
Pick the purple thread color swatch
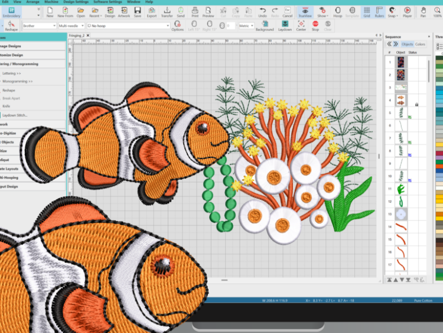coord(439,157)
